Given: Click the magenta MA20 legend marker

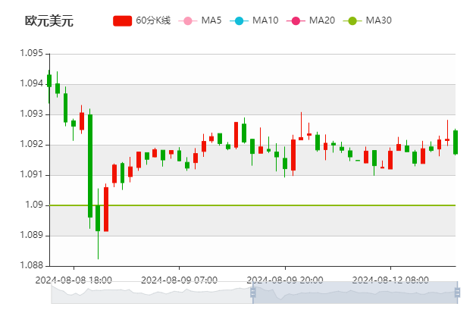Looking at the screenshot, I should (x=296, y=21).
